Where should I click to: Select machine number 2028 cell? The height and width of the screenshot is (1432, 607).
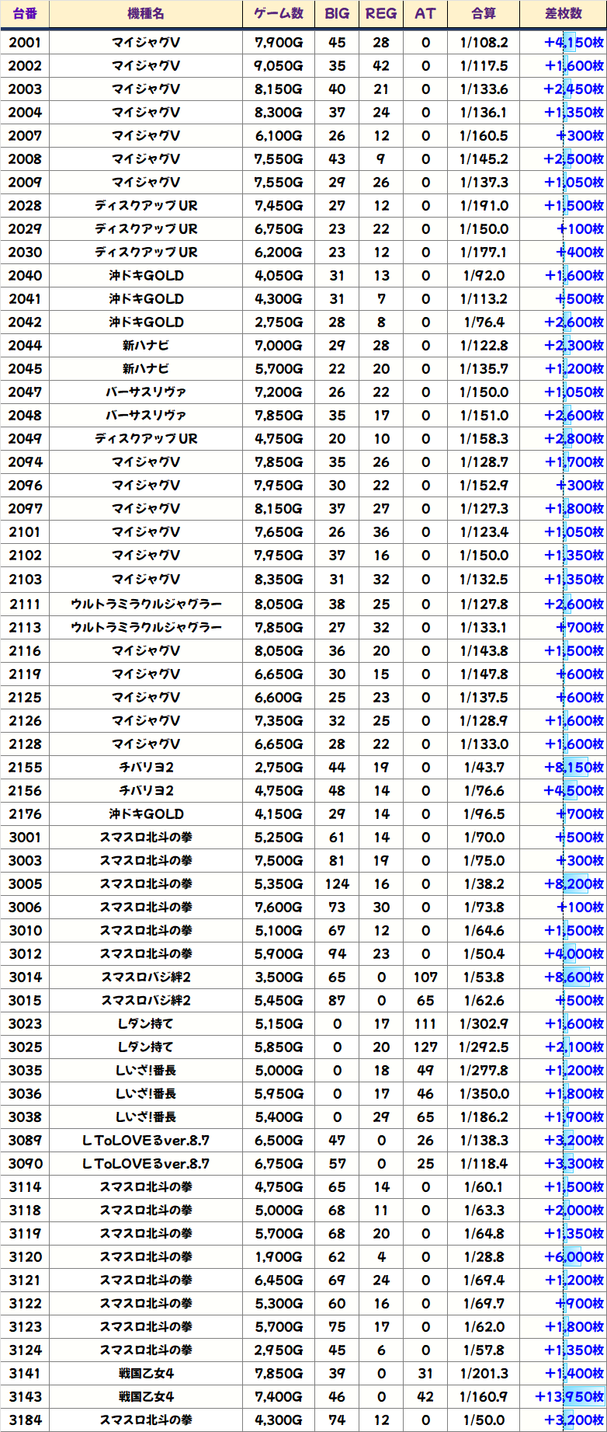(25, 206)
